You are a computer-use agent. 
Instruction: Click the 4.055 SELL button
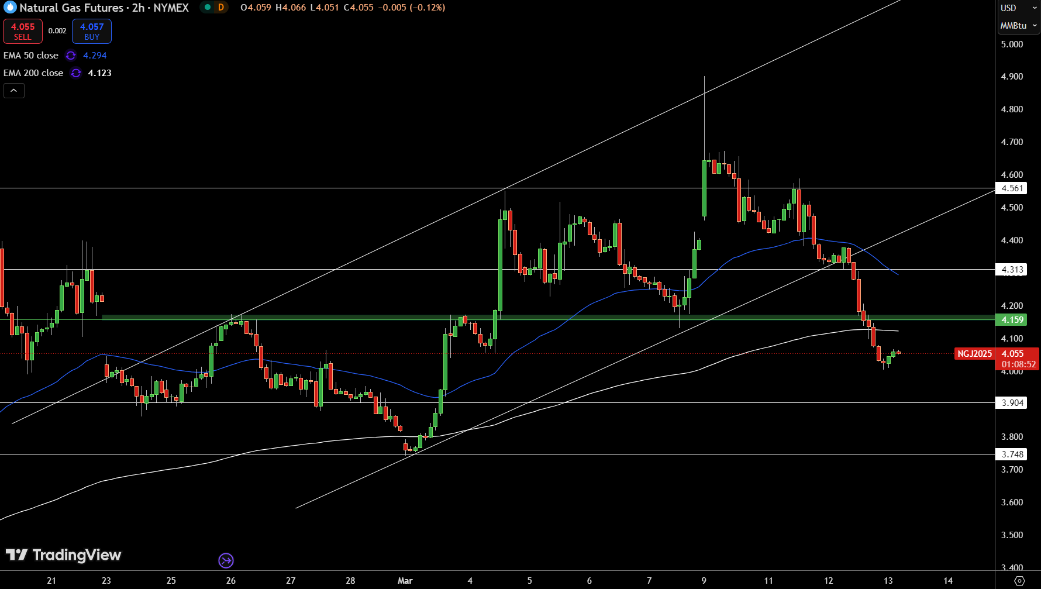[x=23, y=32]
